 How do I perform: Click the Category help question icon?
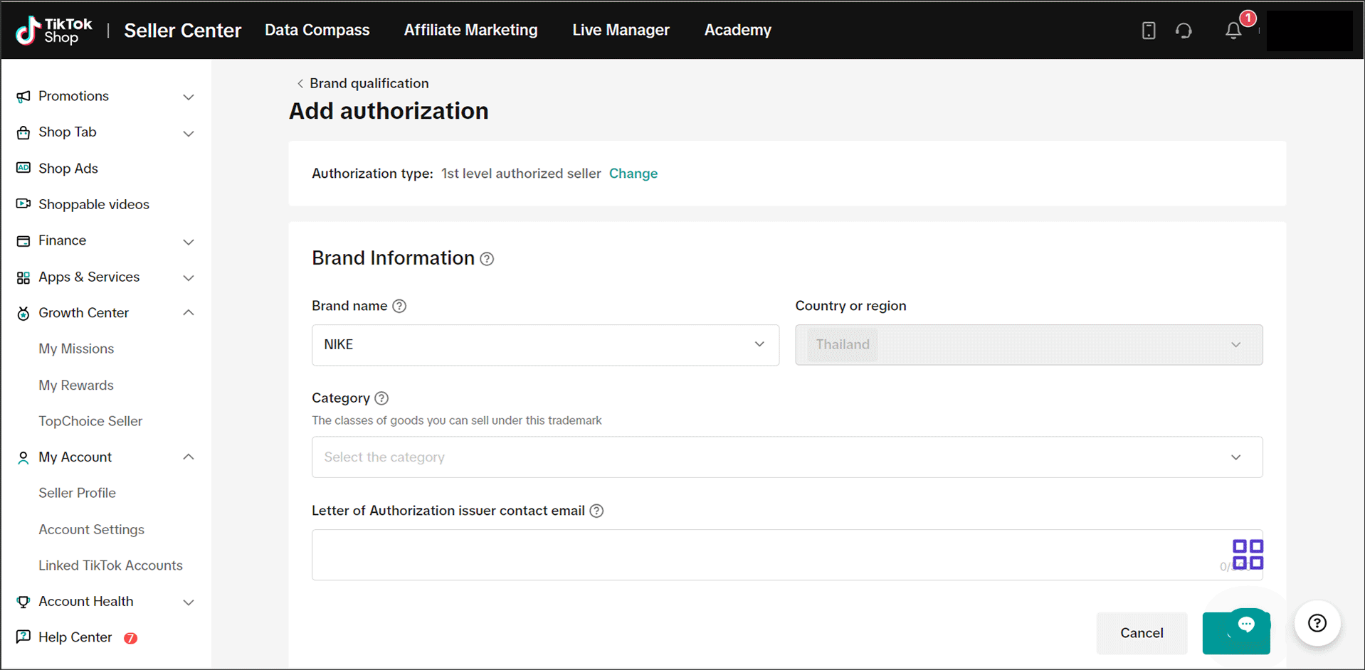click(381, 398)
